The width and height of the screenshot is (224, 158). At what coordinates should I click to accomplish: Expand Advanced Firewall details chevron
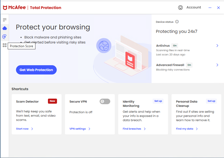coord(217,65)
